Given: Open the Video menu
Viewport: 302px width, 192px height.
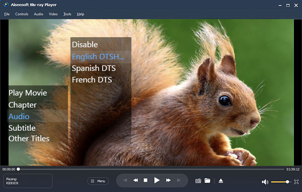Looking at the screenshot, I should point(53,14).
